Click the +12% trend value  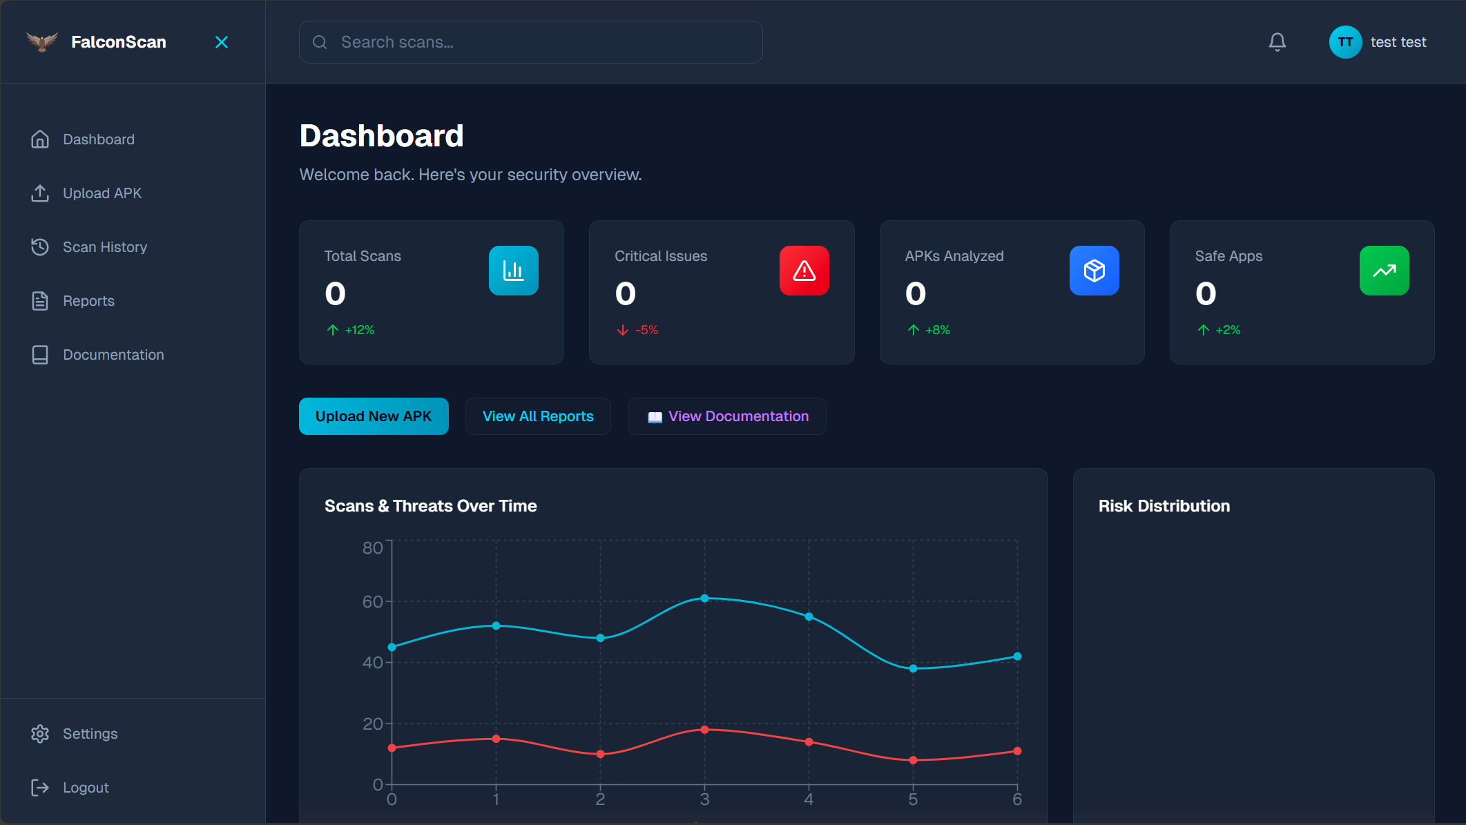[360, 330]
